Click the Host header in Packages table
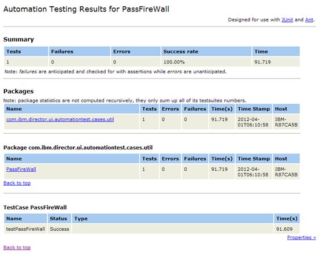Viewport: 319px width, 255px height. pyautogui.click(x=286, y=109)
